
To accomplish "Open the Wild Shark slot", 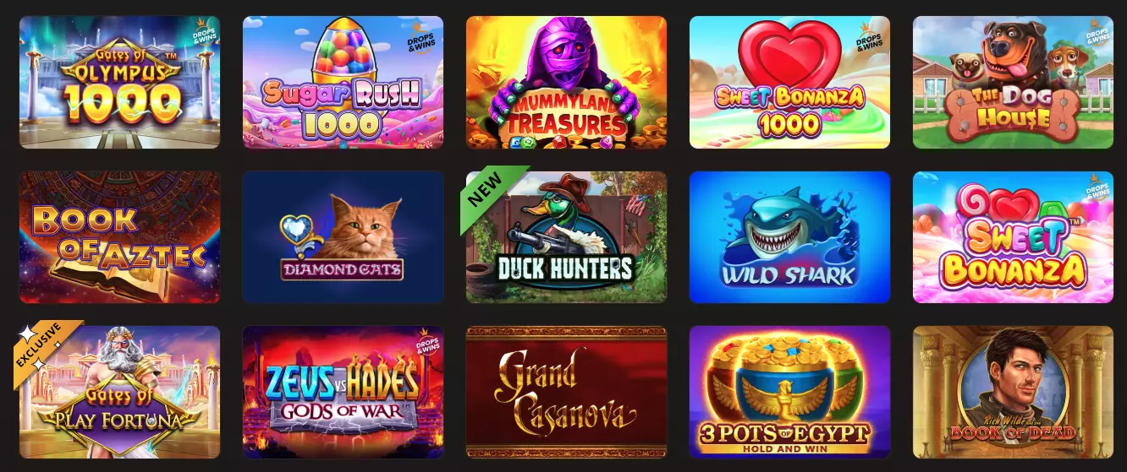I will tap(789, 237).
